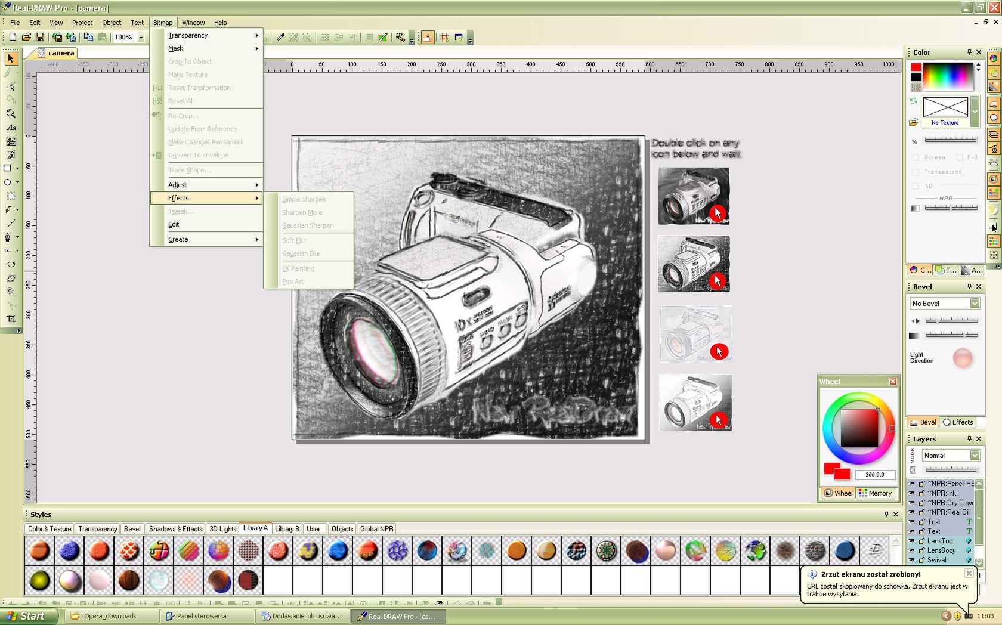Switch to the Global NPR styles tab

point(376,529)
